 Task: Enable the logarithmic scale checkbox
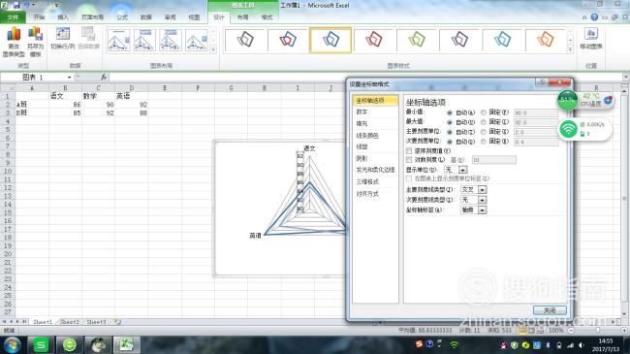pos(409,160)
